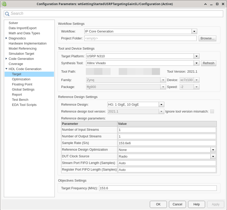Enable the Ignore tool version mismatch checkbox

[212, 111]
